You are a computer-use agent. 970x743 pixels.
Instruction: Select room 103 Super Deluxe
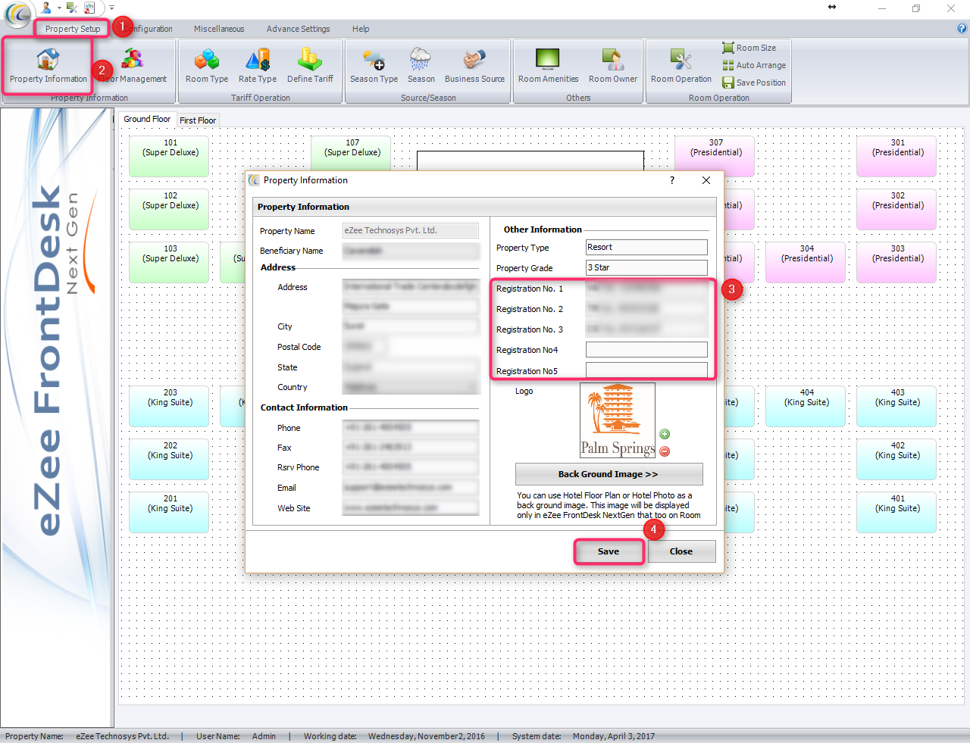pos(169,262)
